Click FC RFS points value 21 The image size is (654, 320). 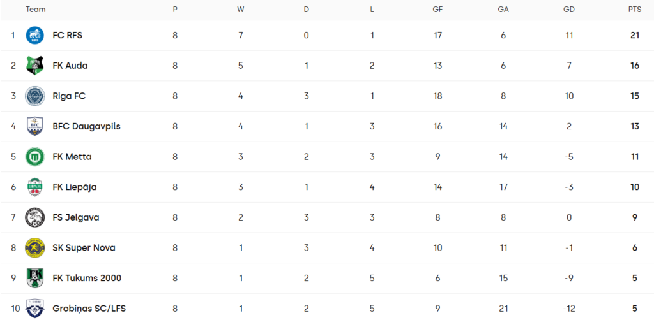[634, 35]
